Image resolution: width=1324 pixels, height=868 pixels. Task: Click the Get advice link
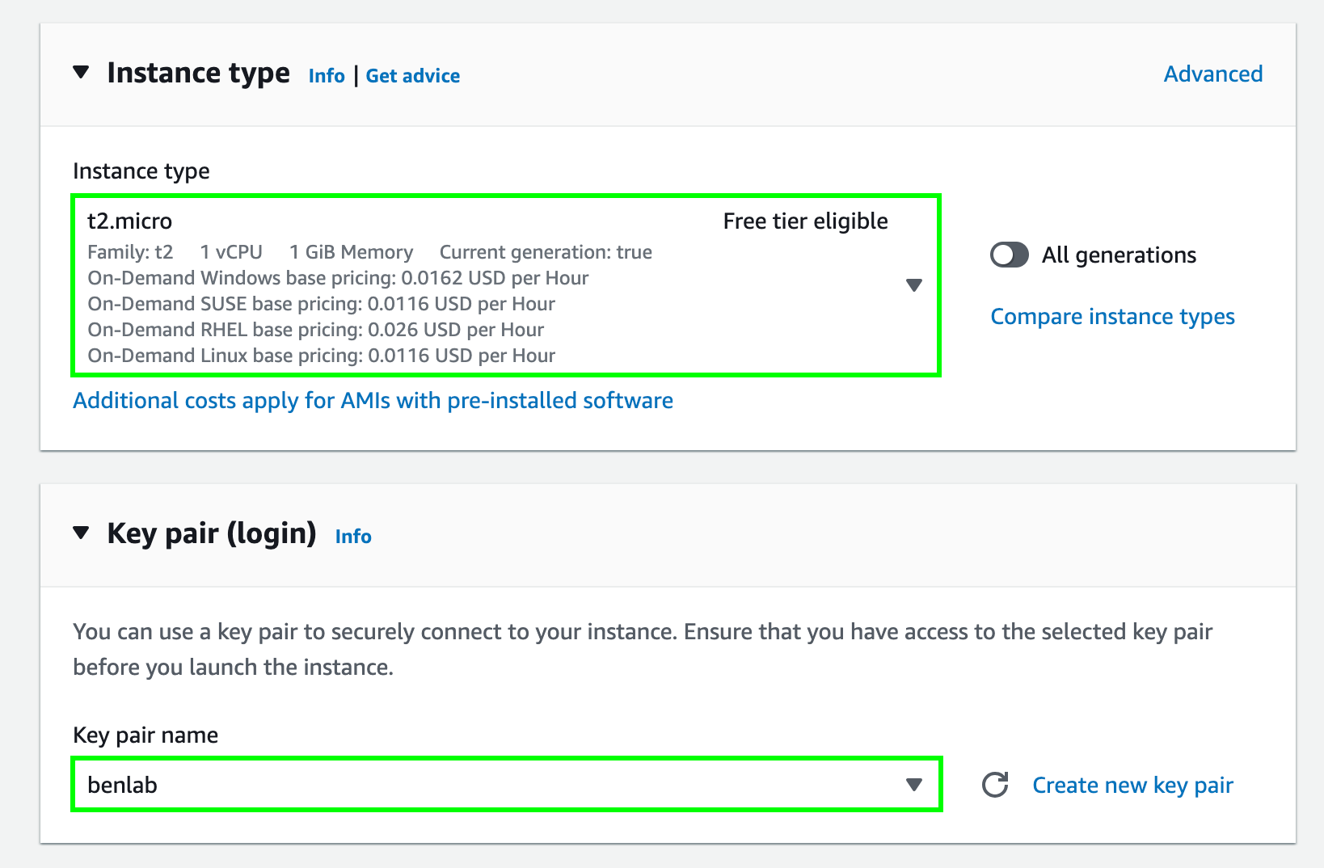pyautogui.click(x=413, y=76)
